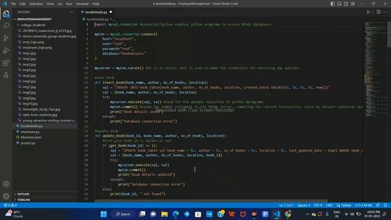
Task: Open the Accounts icon in activity bar
Action: [x=6, y=184]
